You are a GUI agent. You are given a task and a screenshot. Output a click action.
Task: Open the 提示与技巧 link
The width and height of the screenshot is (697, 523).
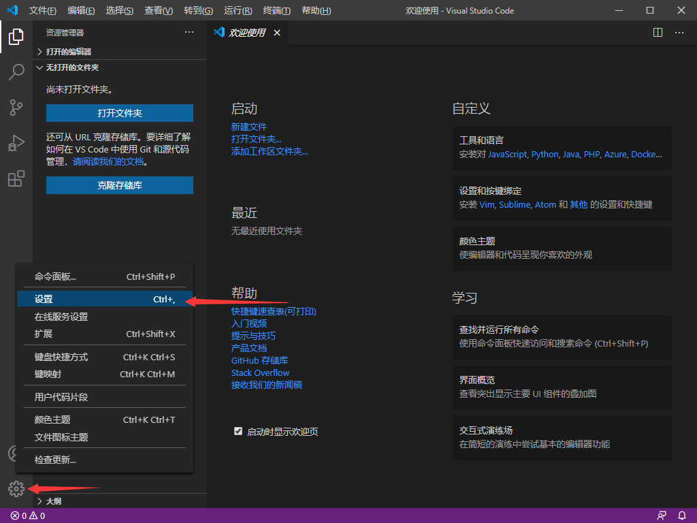pos(253,336)
